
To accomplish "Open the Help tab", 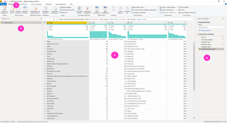I will pos(71,4).
